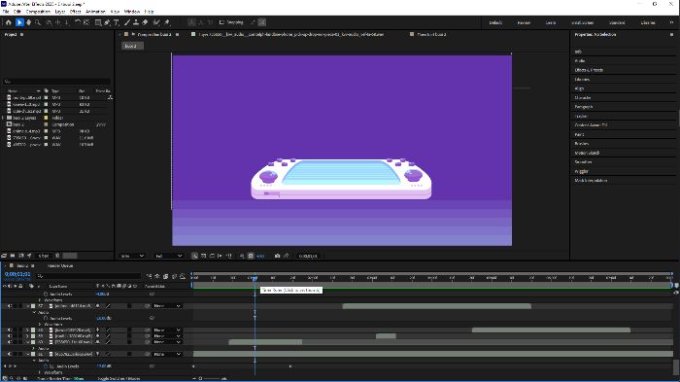Viewport: 680px width, 382px height.
Task: Expand the layer 13 twirl arrow
Action: click(x=27, y=330)
